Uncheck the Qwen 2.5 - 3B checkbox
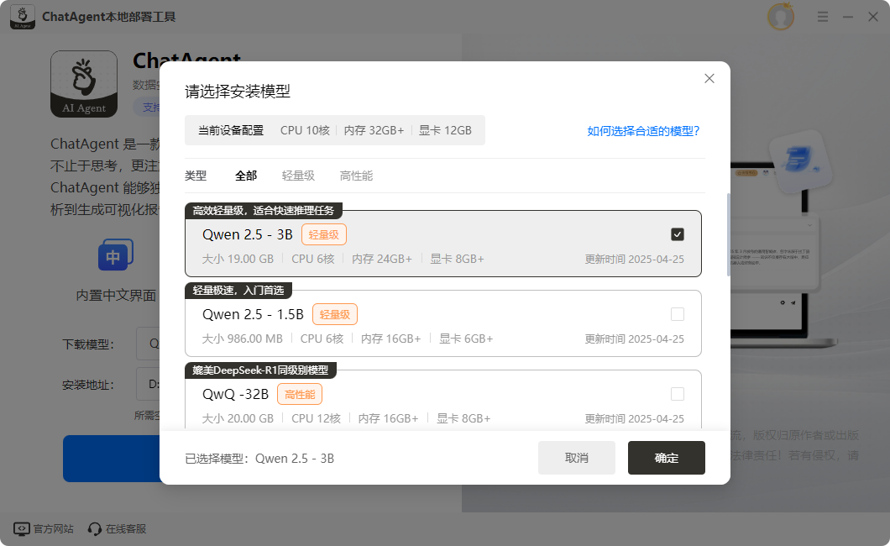 coord(677,234)
